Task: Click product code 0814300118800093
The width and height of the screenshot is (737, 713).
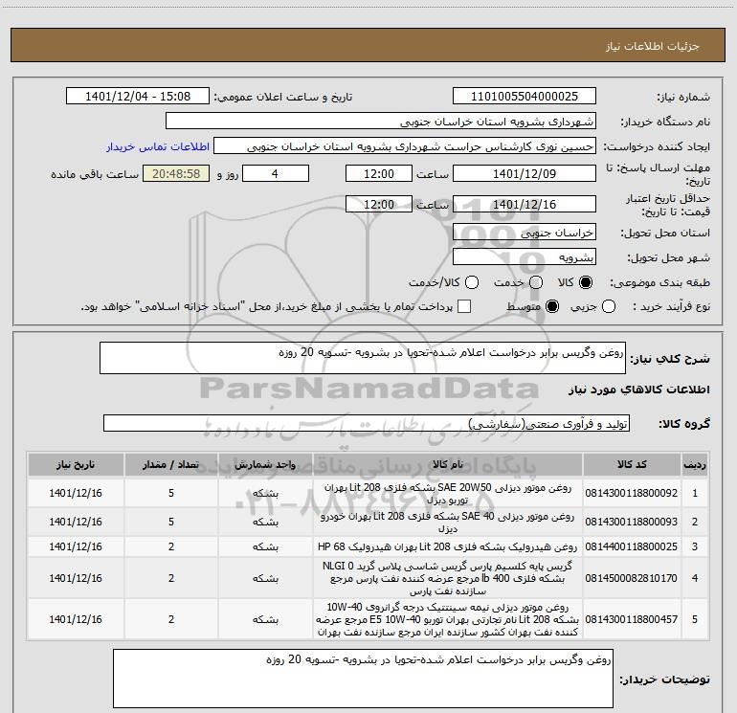Action: [x=632, y=522]
